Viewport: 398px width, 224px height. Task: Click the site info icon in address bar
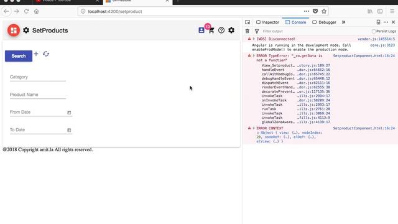point(83,11)
